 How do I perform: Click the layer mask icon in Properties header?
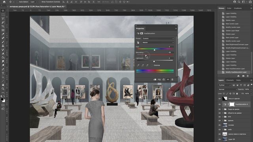tap(142, 33)
